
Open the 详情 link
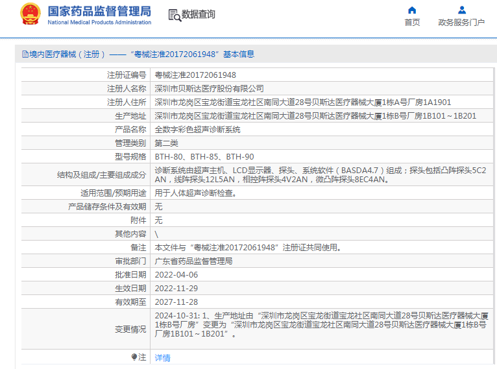pos(162,357)
